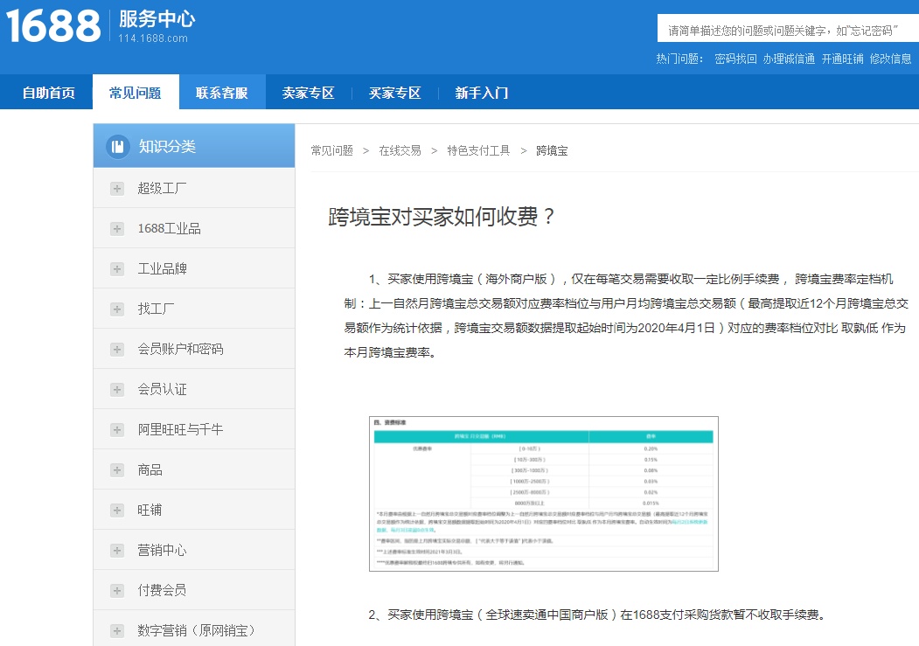
Task: Go to the 买家专区 menu item
Action: pos(395,93)
